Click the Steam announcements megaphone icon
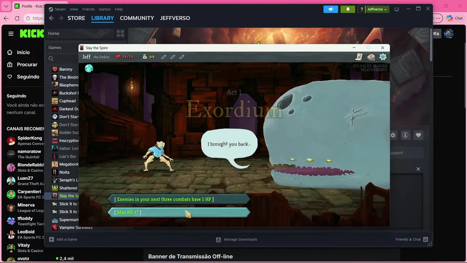 (331, 9)
